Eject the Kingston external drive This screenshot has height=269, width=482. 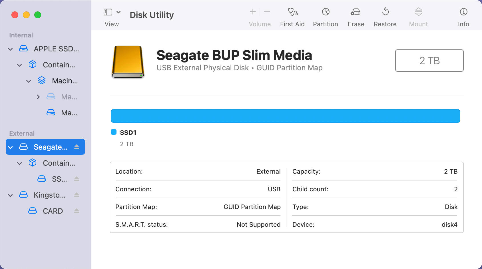77,195
